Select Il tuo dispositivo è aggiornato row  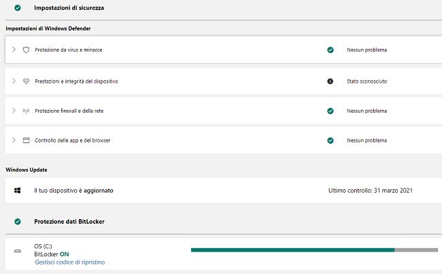[x=73, y=191]
